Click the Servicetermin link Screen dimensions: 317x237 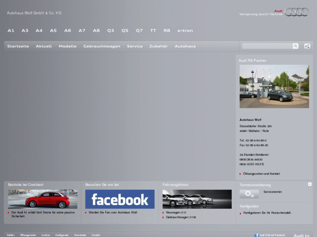[x=273, y=192]
